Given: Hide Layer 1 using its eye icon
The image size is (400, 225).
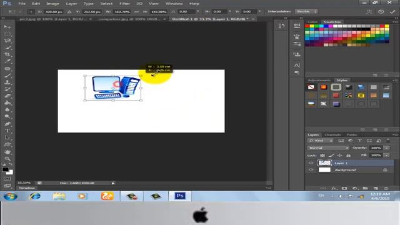Looking at the screenshot, I should (311, 162).
